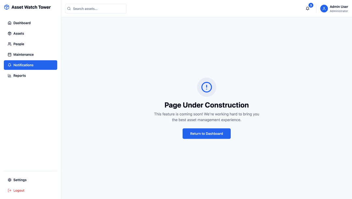Click the Settings gear icon
The width and height of the screenshot is (352, 199).
[x=9, y=180]
